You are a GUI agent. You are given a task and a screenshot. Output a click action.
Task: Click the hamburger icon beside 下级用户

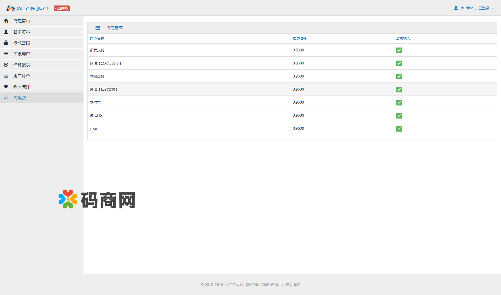click(x=6, y=54)
